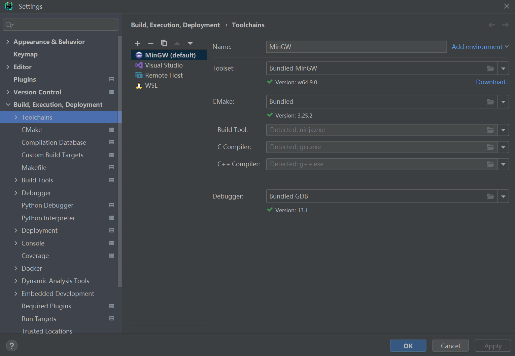Browse Debugger path via folder icon

coord(490,196)
